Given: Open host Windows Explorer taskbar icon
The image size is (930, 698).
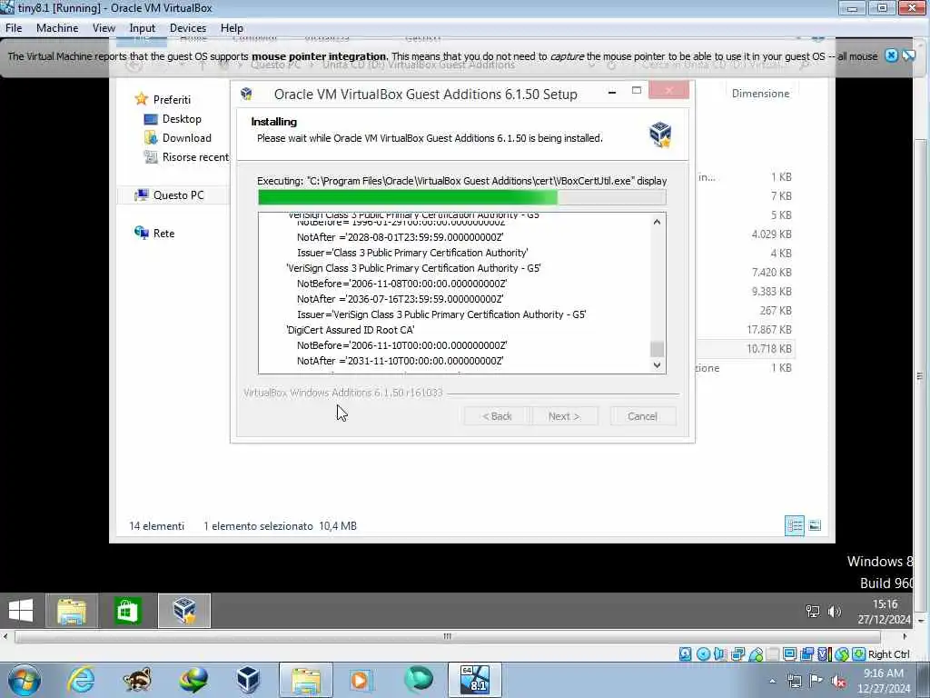Looking at the screenshot, I should [306, 680].
